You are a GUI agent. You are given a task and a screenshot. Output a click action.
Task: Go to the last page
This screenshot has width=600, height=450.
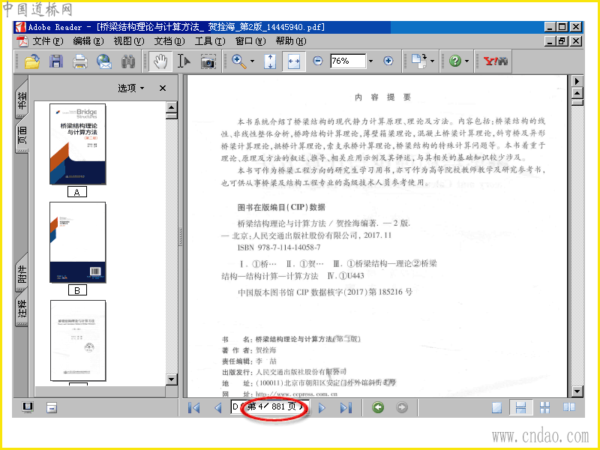pyautogui.click(x=346, y=408)
